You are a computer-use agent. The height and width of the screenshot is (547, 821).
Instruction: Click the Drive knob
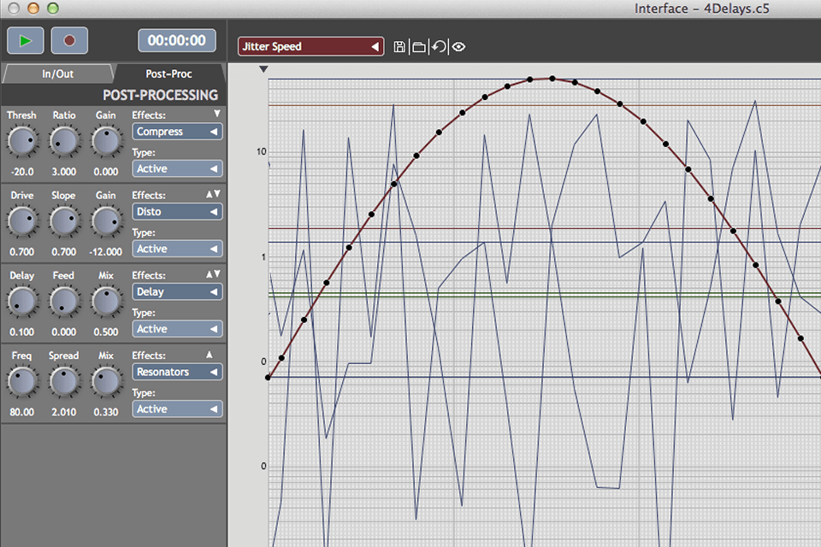coord(22,221)
